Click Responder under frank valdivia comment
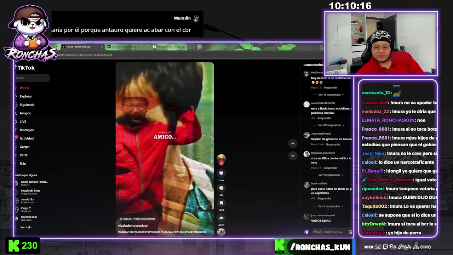 [324, 198]
